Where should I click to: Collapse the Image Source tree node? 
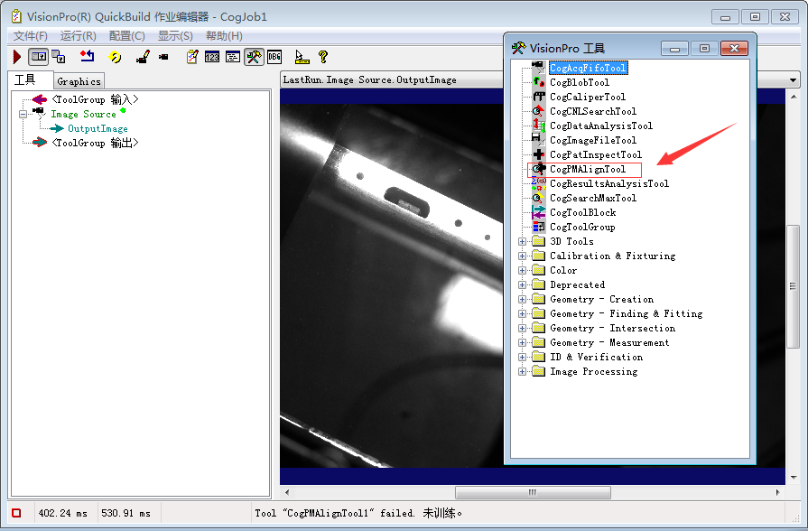23,114
